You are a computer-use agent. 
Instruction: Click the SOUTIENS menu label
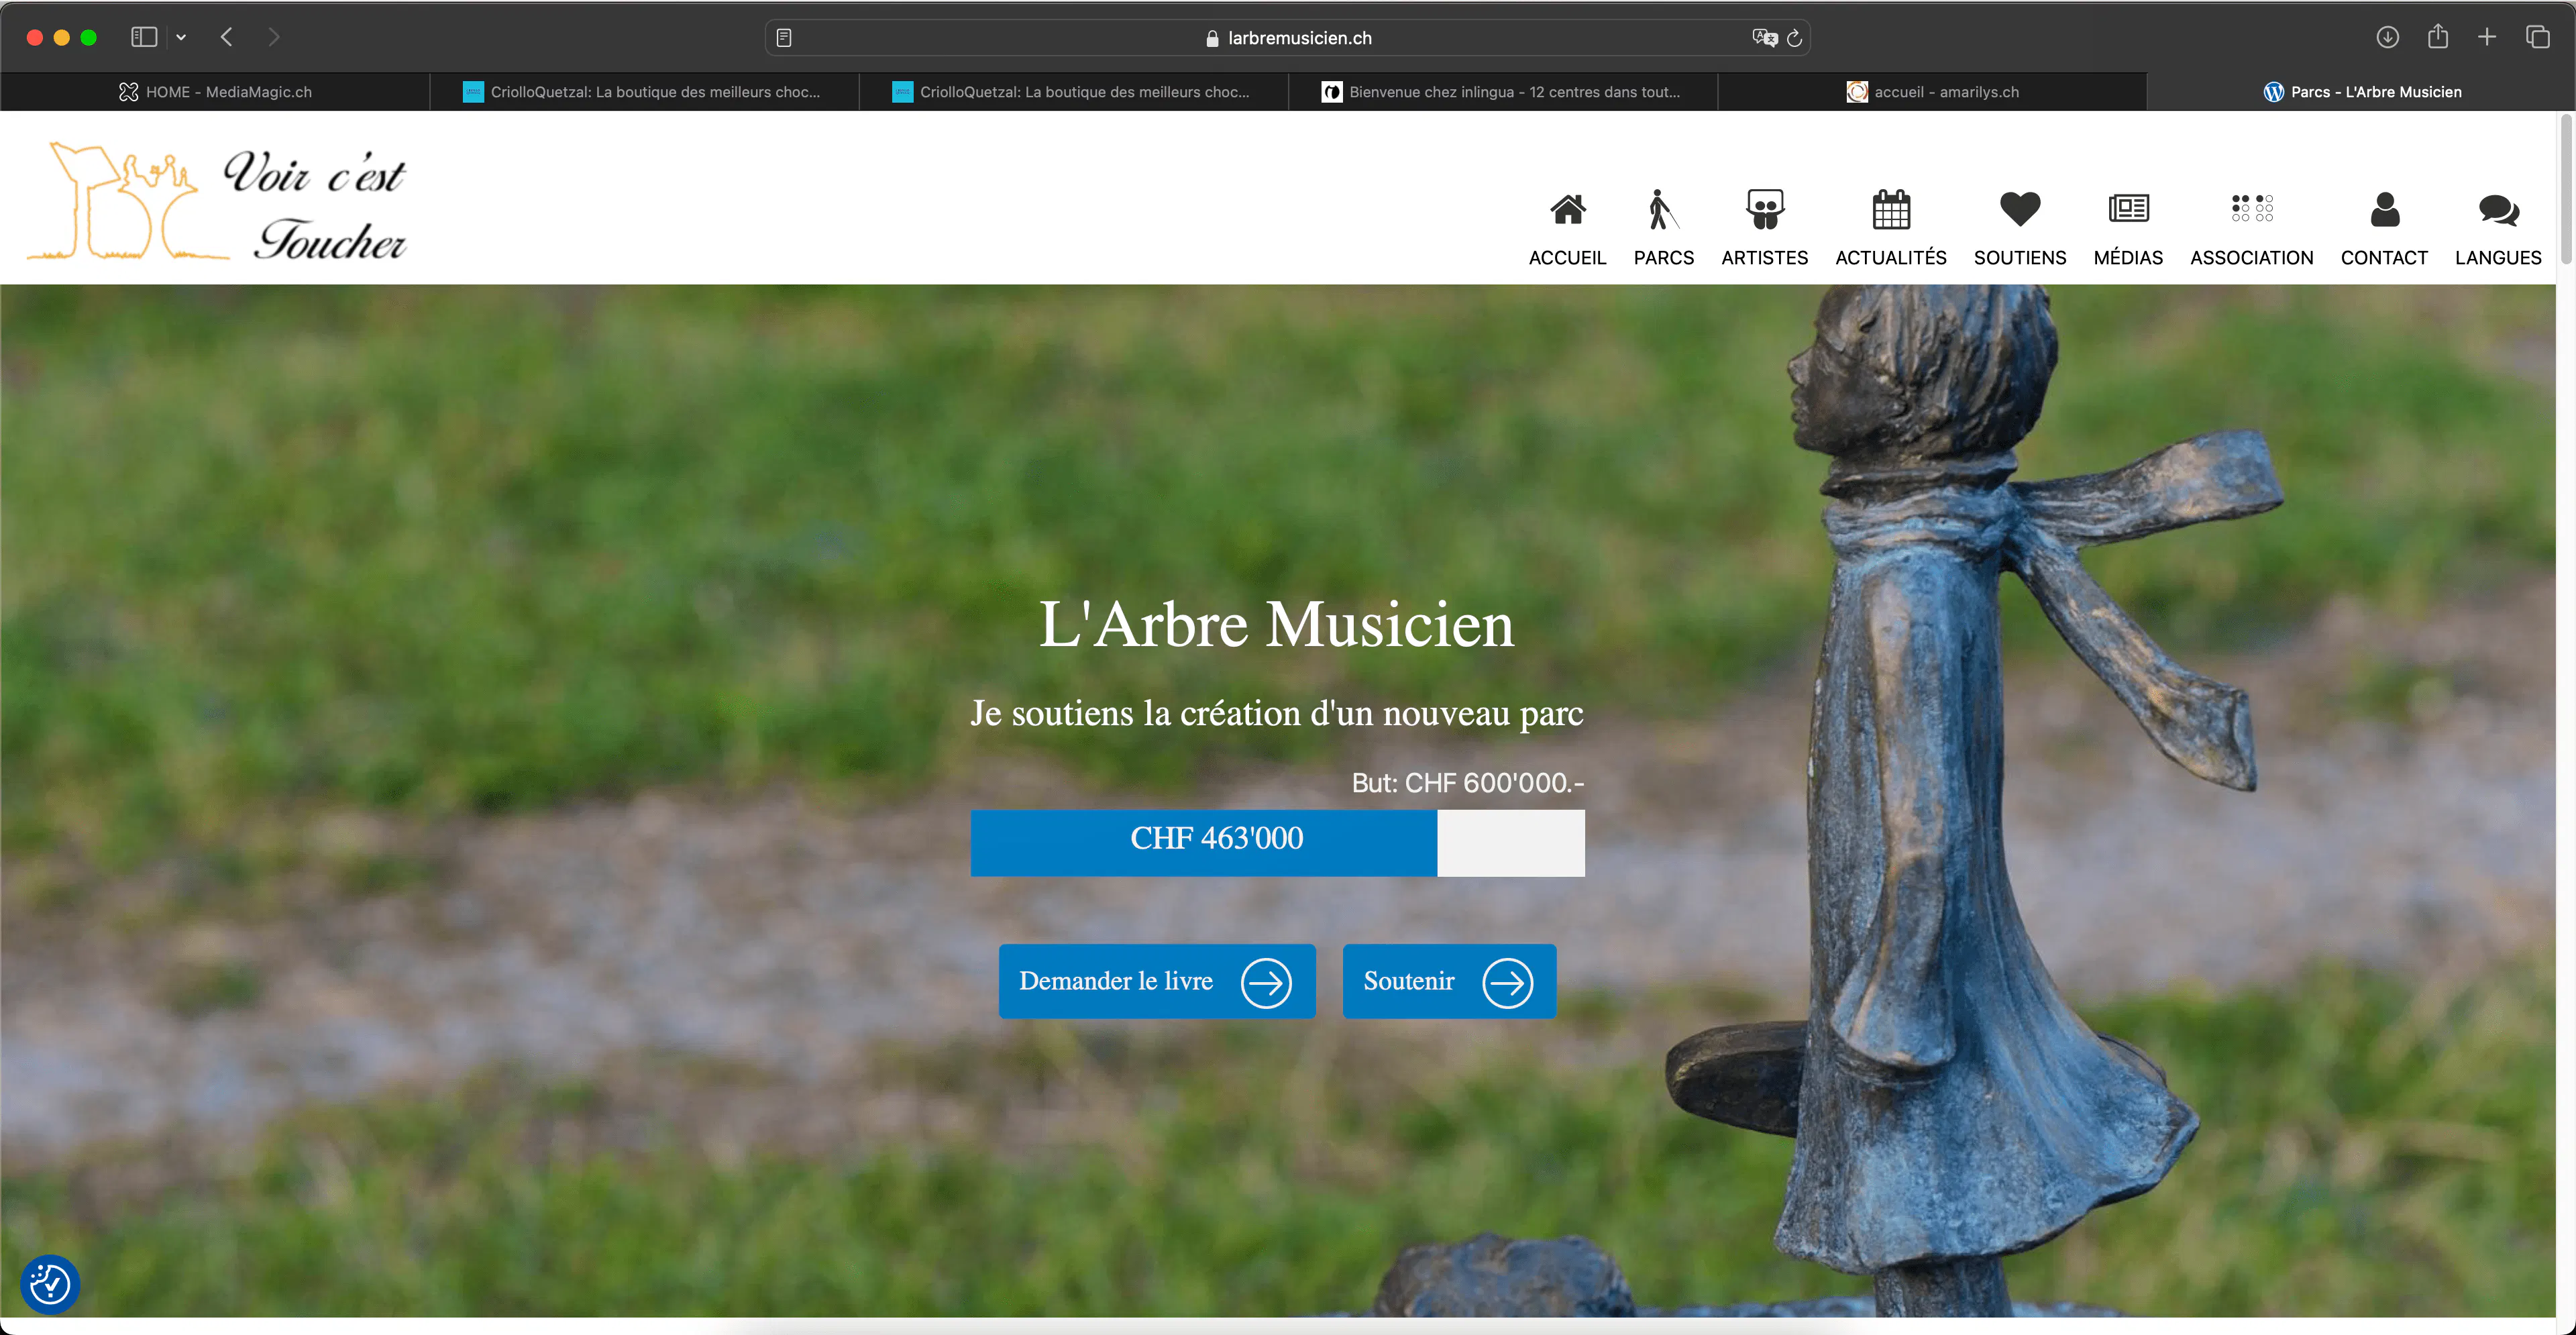[x=2019, y=257]
